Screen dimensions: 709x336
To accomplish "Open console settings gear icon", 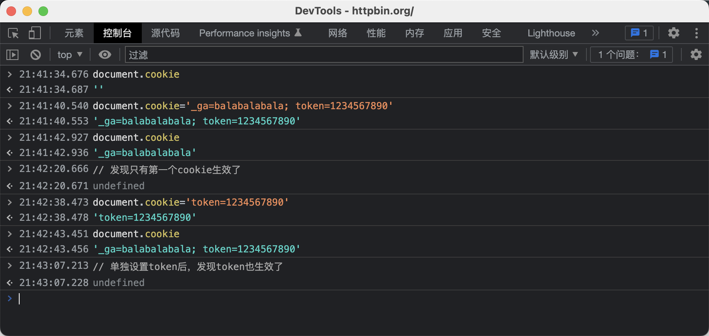I will 696,55.
